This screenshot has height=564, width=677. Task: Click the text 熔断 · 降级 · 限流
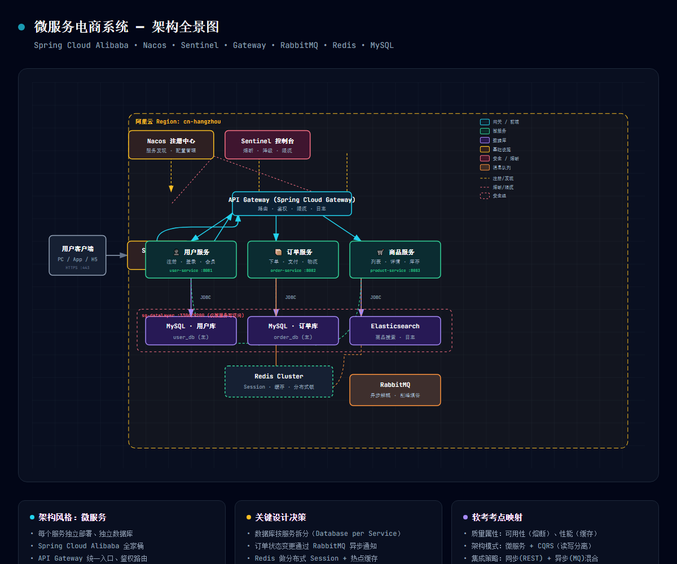coord(267,151)
